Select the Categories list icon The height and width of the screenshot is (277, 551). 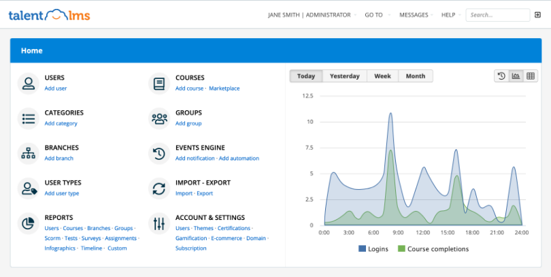coord(28,118)
